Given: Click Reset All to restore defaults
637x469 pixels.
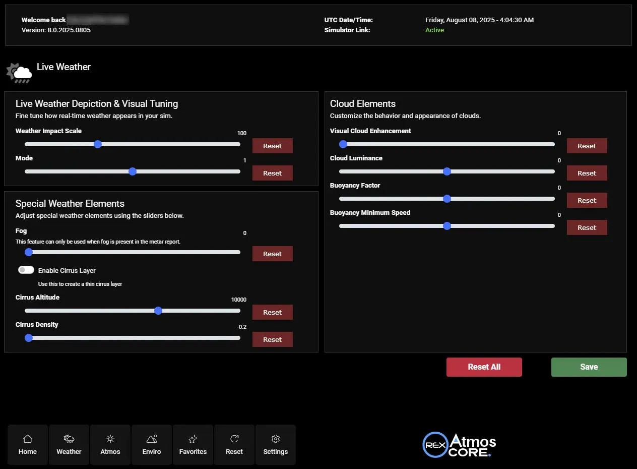Looking at the screenshot, I should click(484, 367).
